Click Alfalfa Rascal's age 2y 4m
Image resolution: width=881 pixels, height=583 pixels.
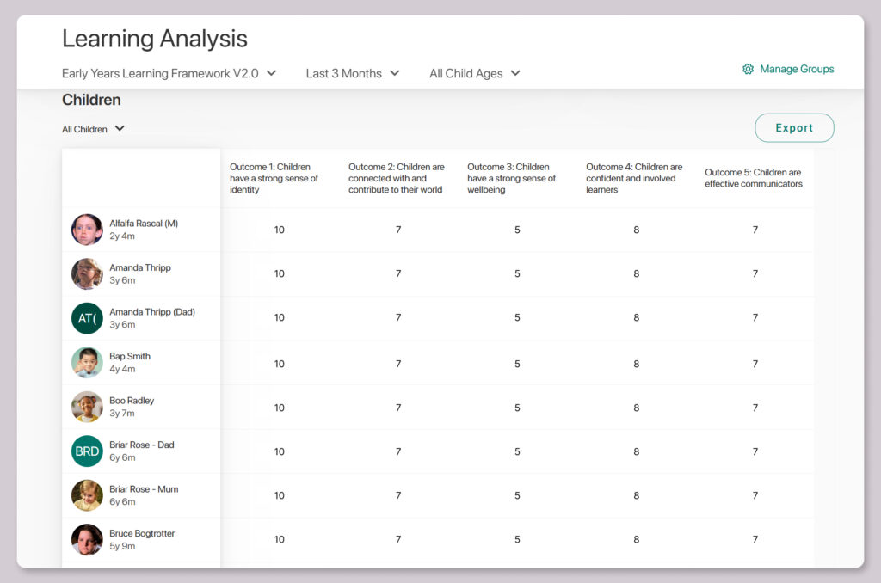(x=122, y=236)
